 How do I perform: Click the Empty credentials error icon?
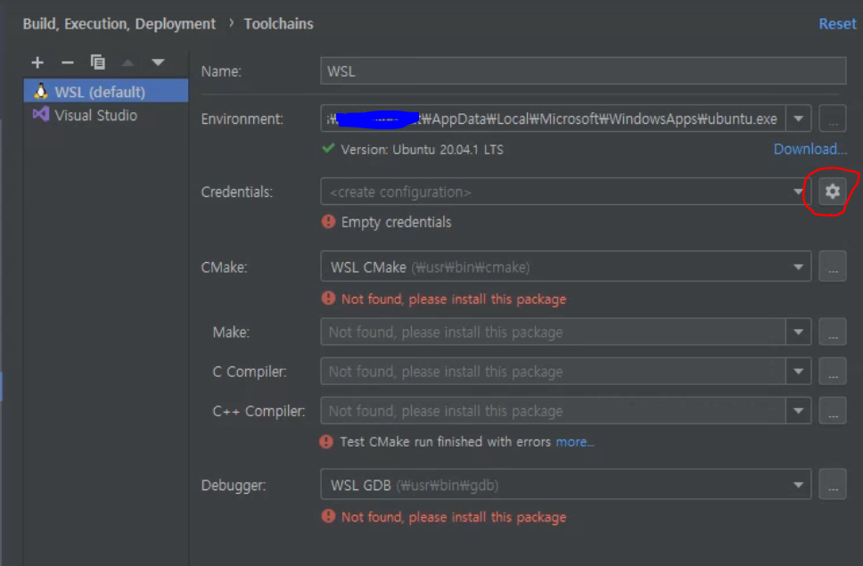coord(329,222)
